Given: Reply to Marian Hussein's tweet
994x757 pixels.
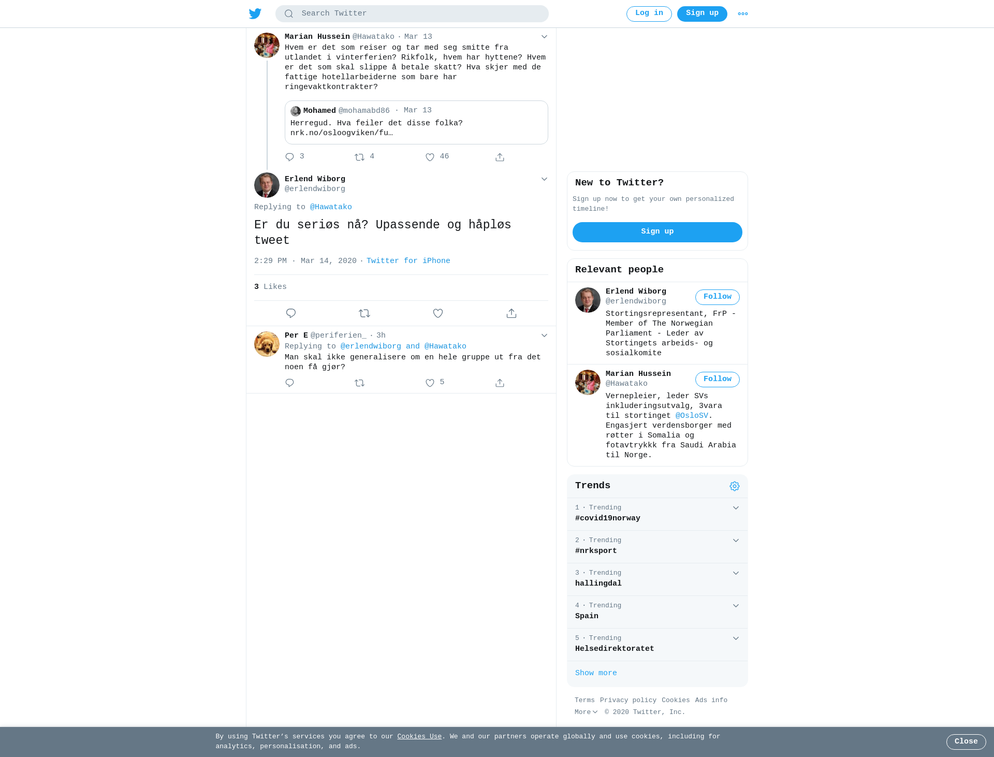Looking at the screenshot, I should pos(290,157).
